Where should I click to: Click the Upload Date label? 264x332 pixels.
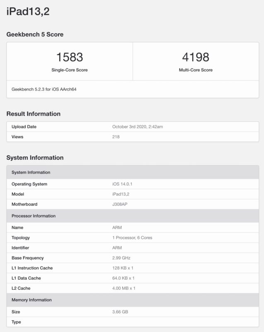[x=24, y=127]
